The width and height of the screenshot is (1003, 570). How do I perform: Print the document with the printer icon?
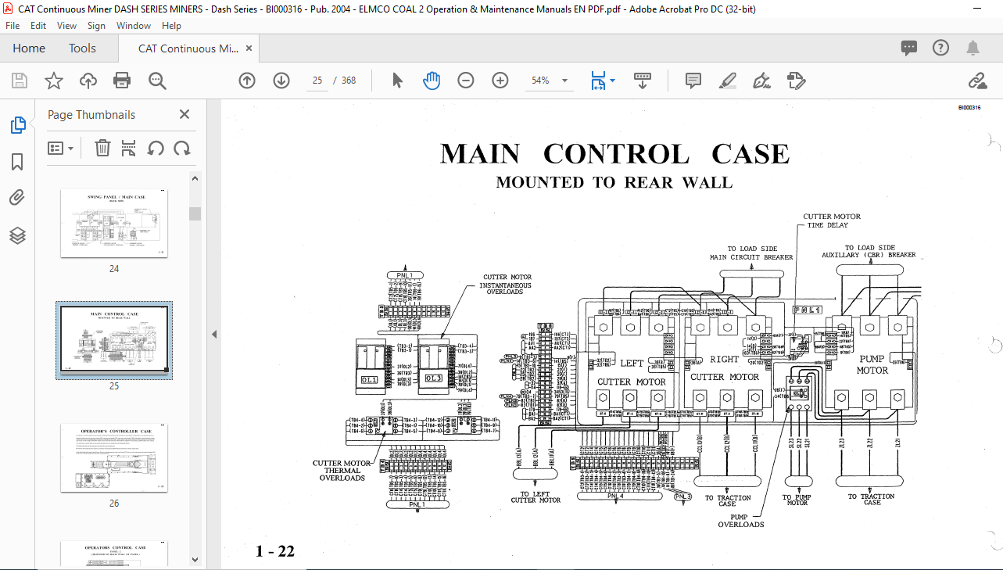pyautogui.click(x=122, y=81)
